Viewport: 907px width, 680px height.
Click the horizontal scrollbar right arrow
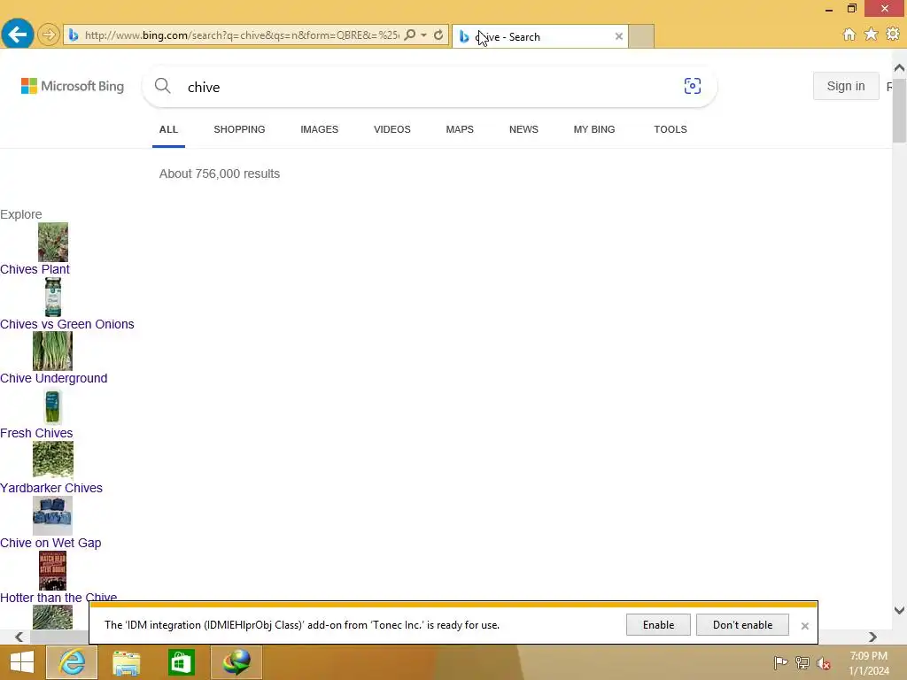[x=872, y=637]
